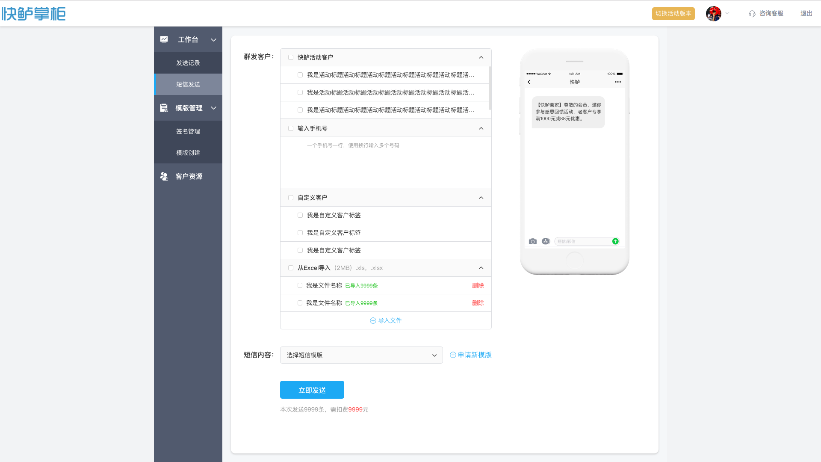Click the 客户资源 people icon
This screenshot has width=821, height=462.
click(x=164, y=176)
